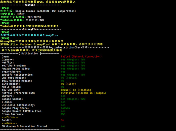Click the ChatGPT row label

[8, 96]
